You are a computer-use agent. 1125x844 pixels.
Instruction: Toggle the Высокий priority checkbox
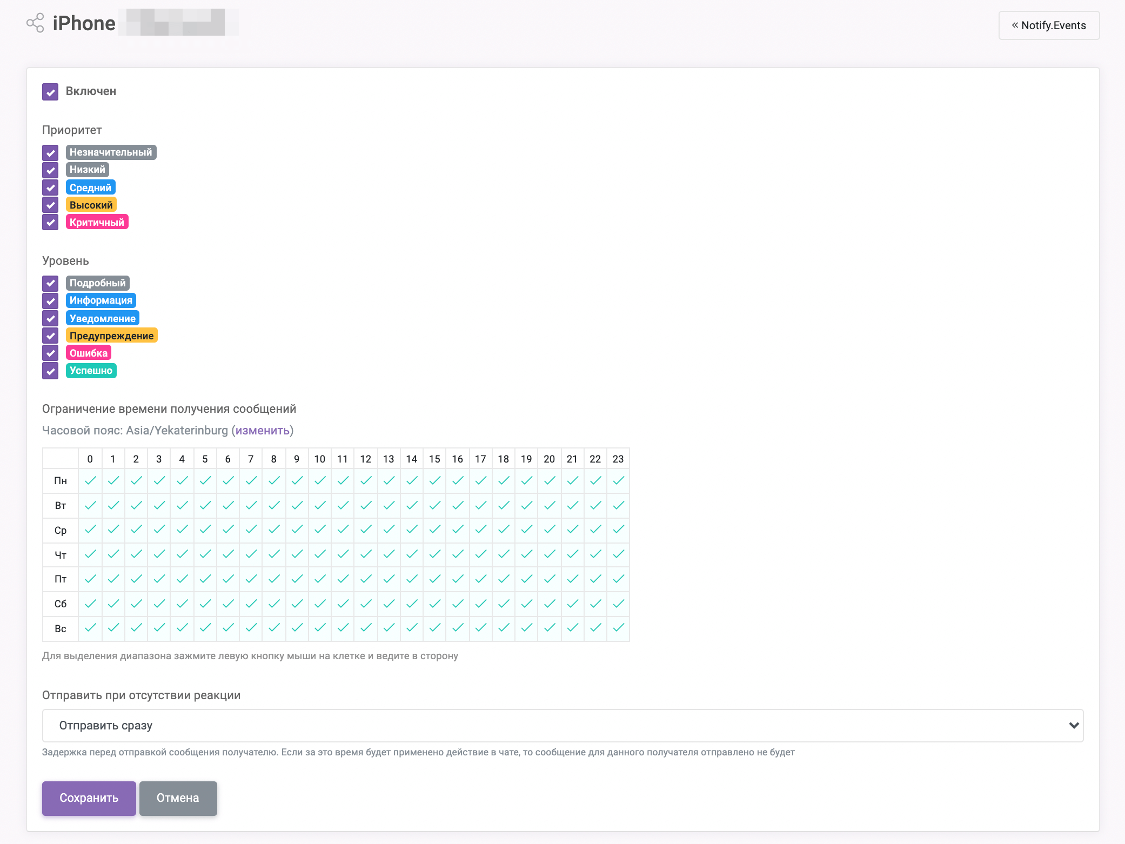click(50, 205)
